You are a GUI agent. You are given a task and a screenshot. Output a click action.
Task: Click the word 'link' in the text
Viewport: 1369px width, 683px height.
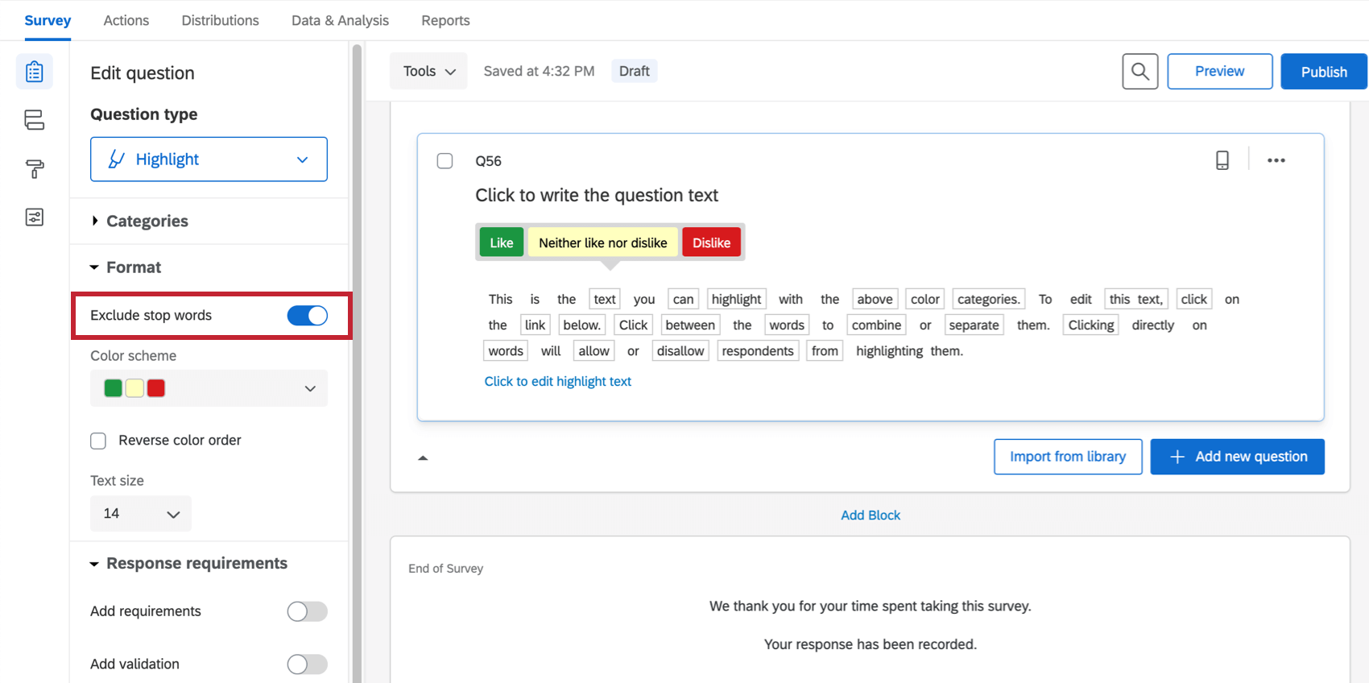pyautogui.click(x=535, y=325)
